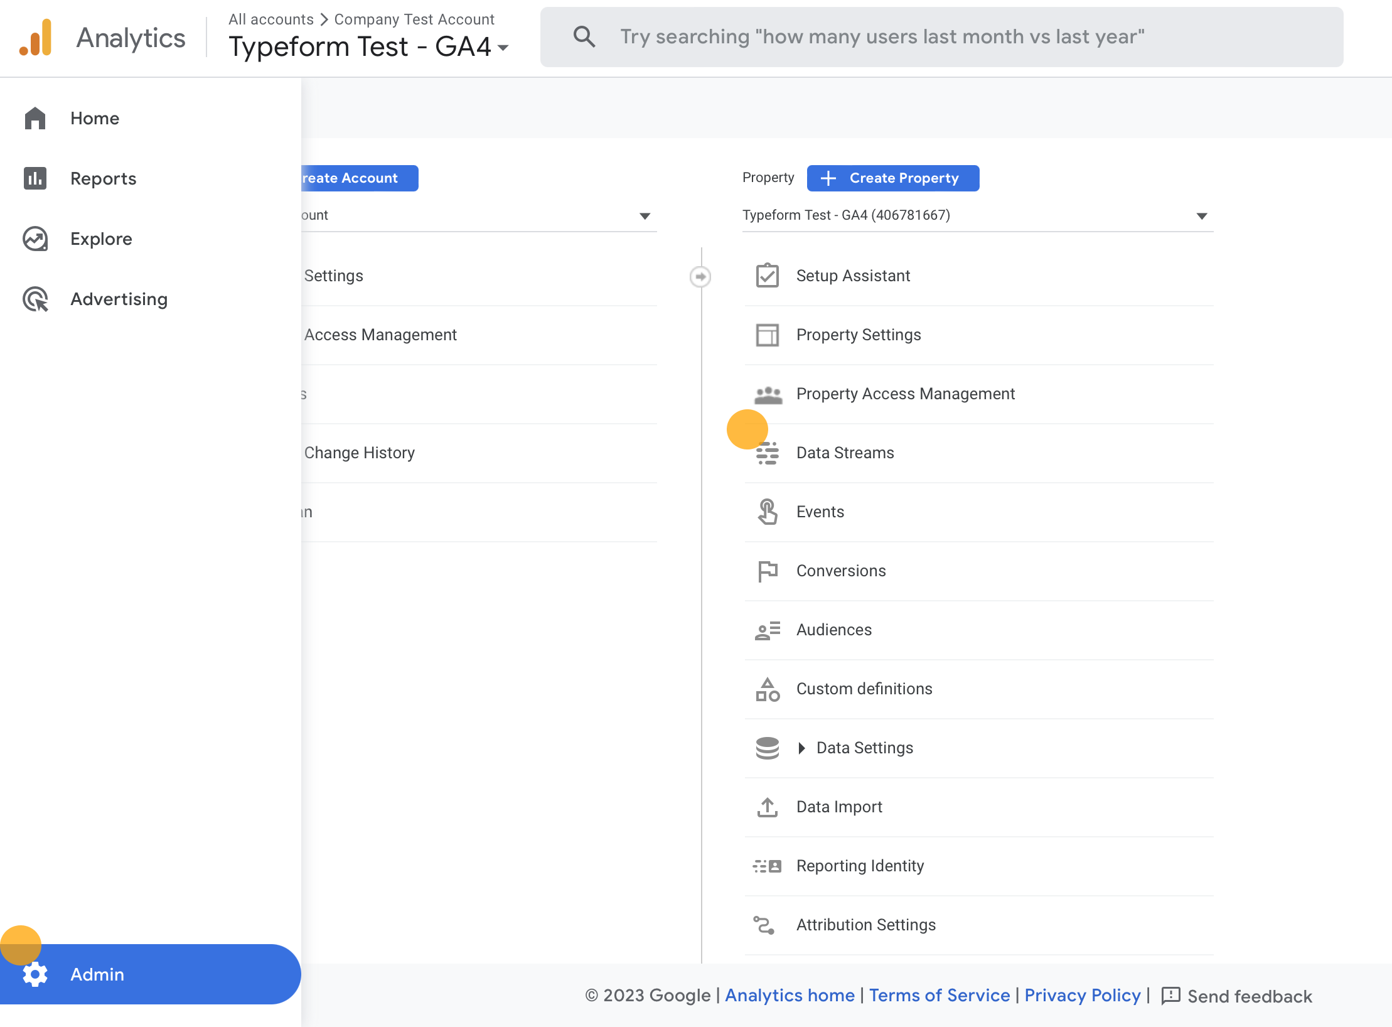Open the Terms of Service link

tap(940, 995)
